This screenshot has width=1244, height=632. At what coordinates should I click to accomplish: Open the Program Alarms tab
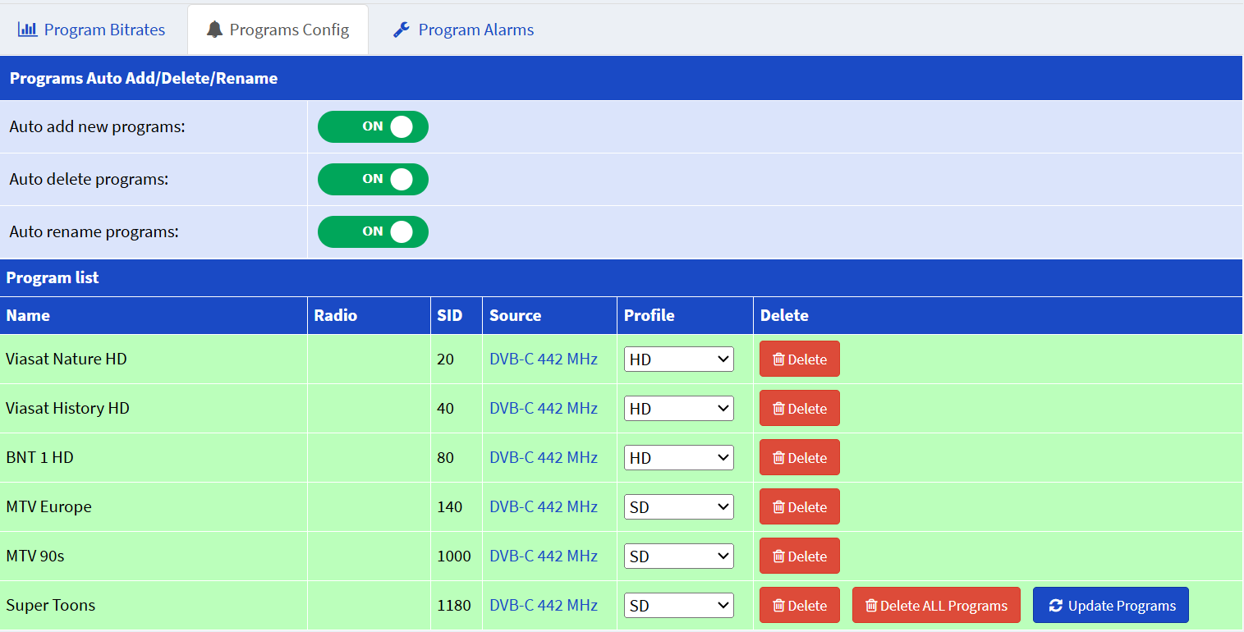tap(463, 30)
